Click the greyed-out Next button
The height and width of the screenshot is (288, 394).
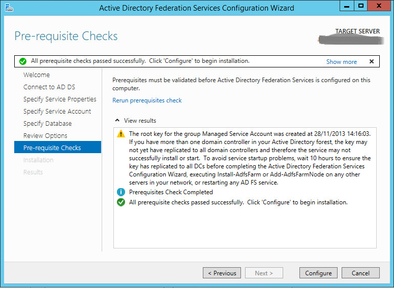click(264, 273)
